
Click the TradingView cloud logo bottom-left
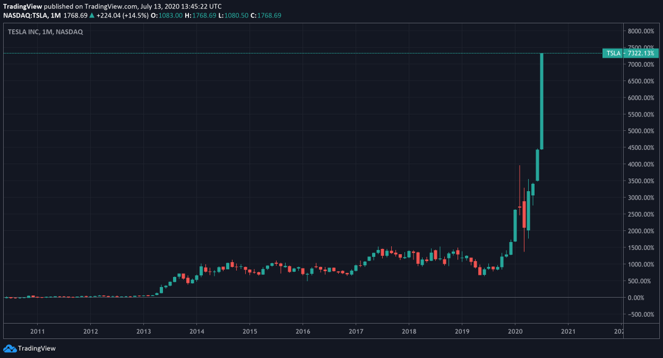click(10, 349)
